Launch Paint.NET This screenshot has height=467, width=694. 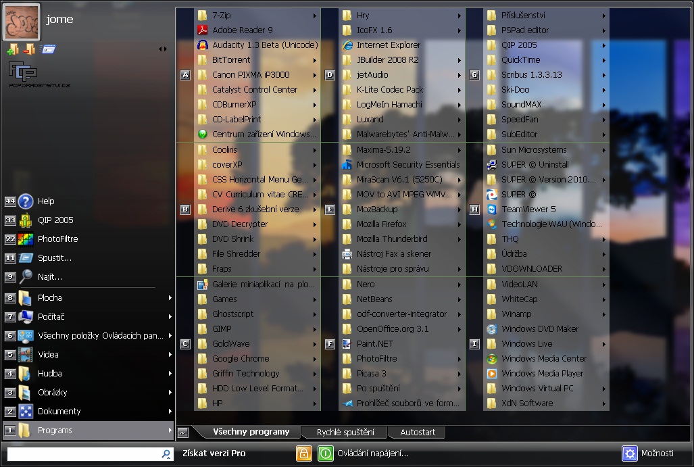click(402, 344)
